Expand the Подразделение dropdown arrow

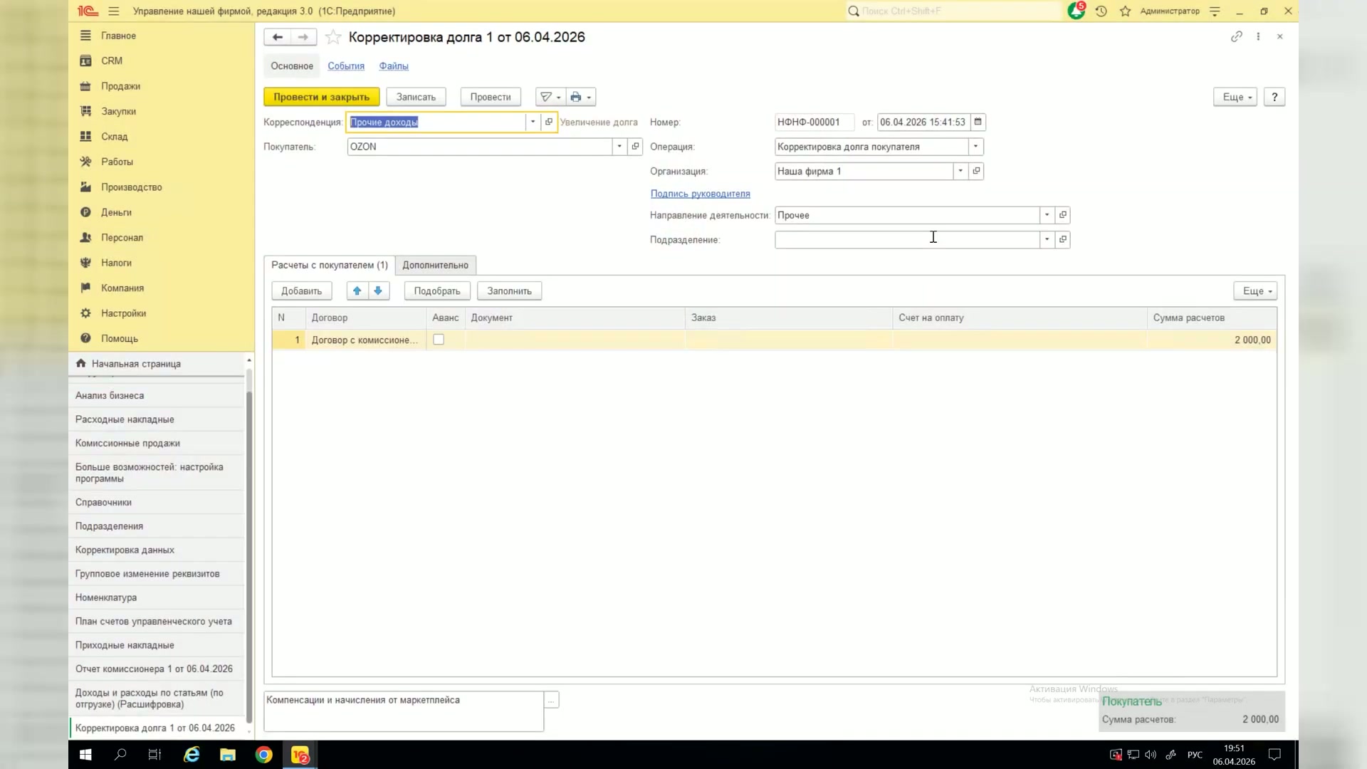coord(1047,240)
